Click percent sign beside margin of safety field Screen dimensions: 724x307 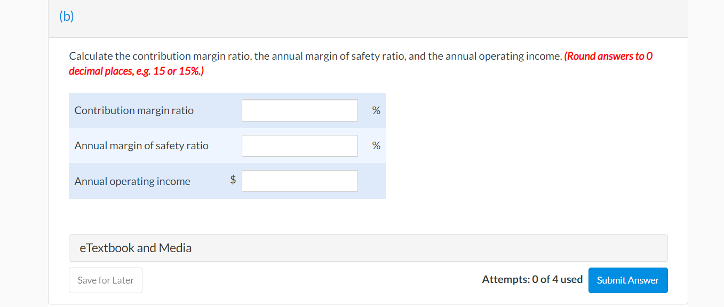[376, 146]
